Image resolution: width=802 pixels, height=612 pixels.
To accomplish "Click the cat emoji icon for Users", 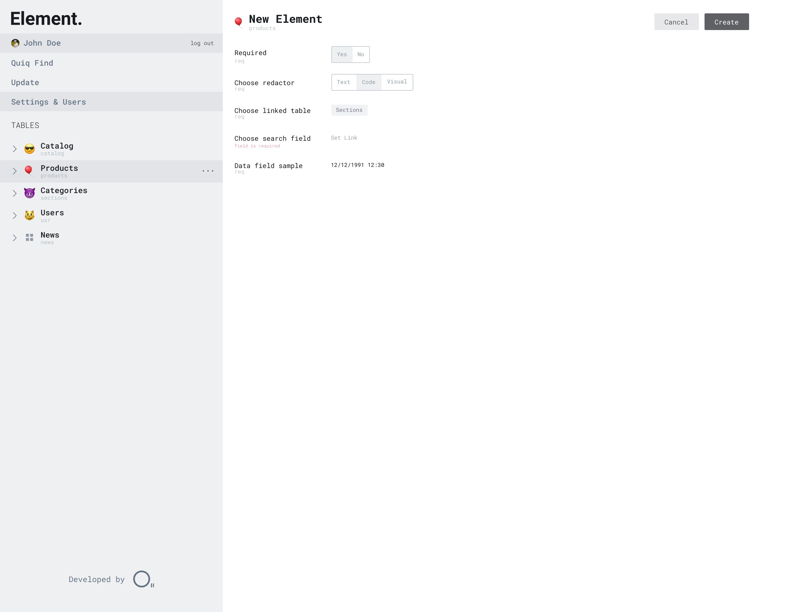I will 30,215.
